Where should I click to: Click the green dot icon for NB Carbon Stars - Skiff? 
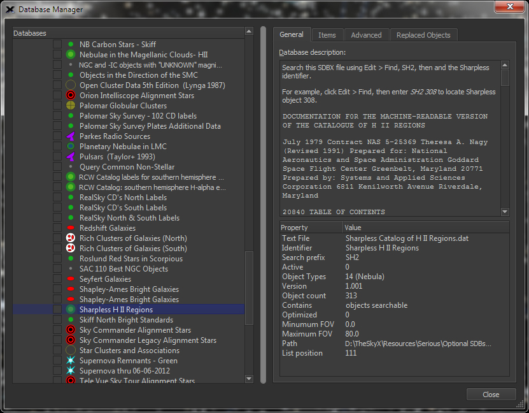(x=71, y=44)
